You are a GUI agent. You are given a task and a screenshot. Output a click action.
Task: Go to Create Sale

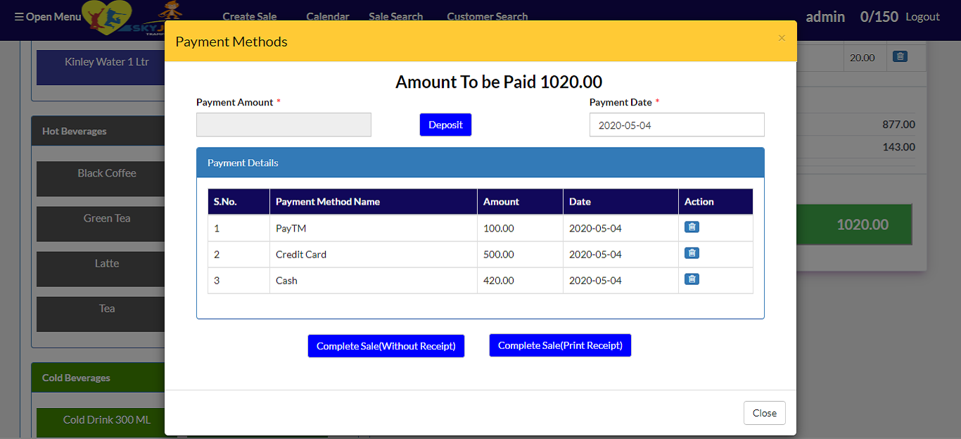pyautogui.click(x=250, y=16)
